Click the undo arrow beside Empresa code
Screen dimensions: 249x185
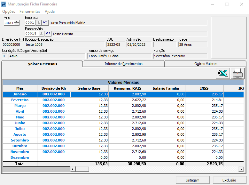point(45,23)
